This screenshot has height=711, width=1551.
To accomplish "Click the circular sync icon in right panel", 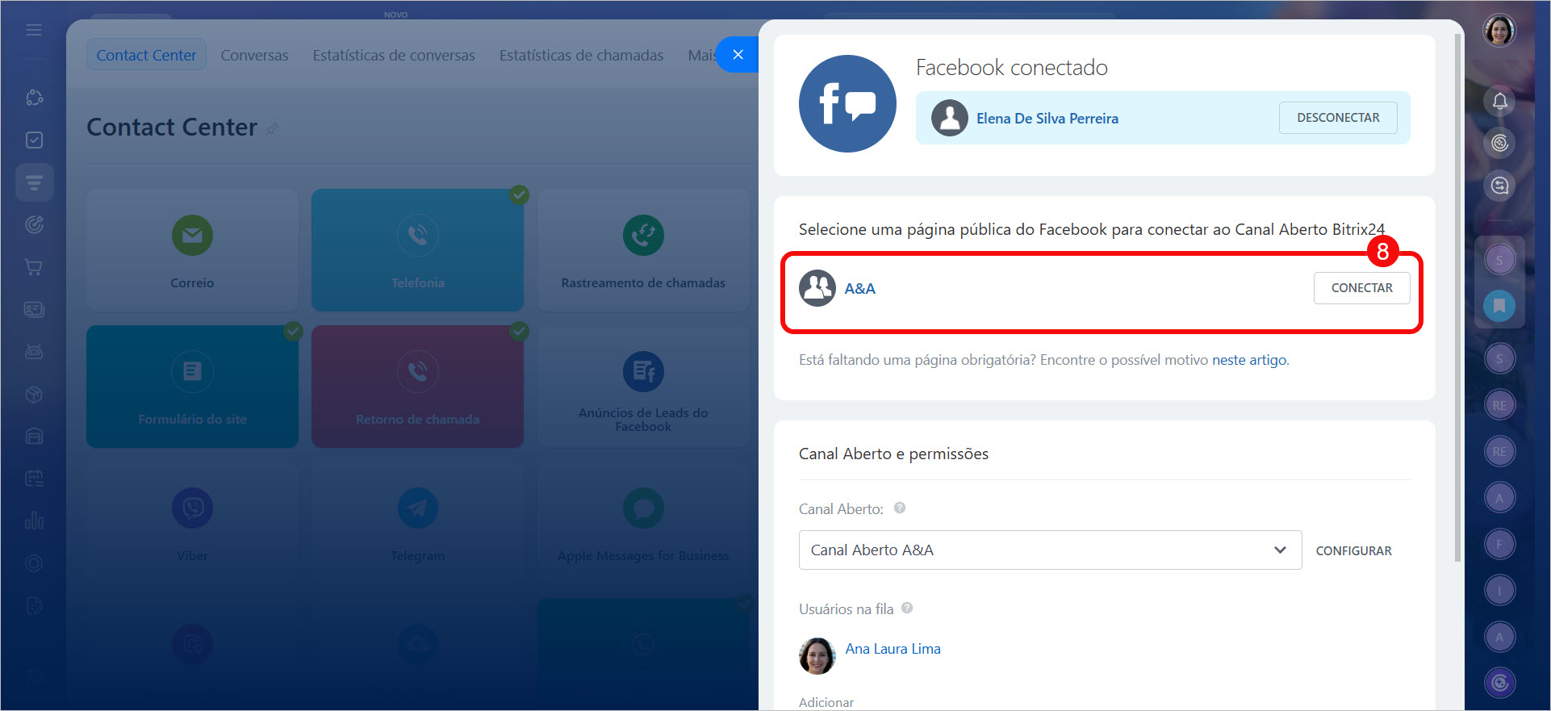I will (x=1499, y=143).
